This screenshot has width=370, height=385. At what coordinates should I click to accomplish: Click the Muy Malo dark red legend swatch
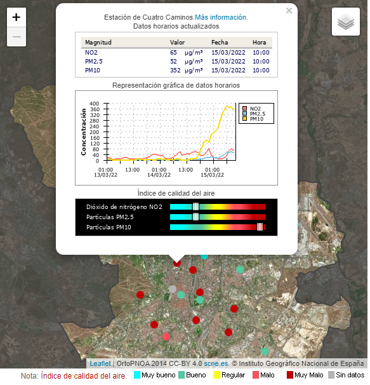point(290,375)
